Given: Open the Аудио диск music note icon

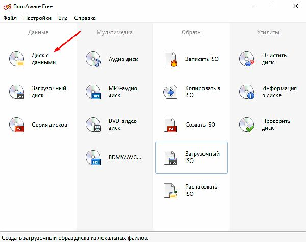Looking at the screenshot, I should point(93,59).
